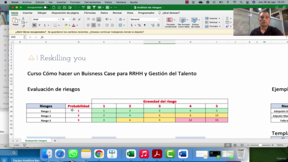
Task: Click the red font color swatch
Action: coord(74,25)
